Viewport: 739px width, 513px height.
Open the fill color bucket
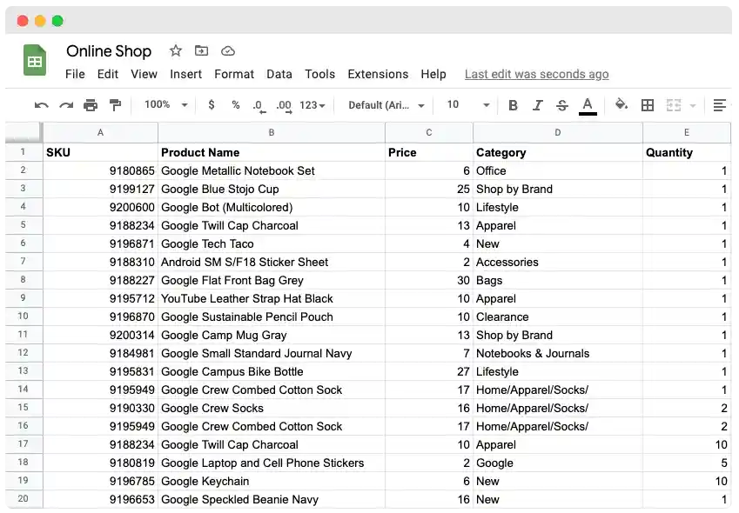621,104
